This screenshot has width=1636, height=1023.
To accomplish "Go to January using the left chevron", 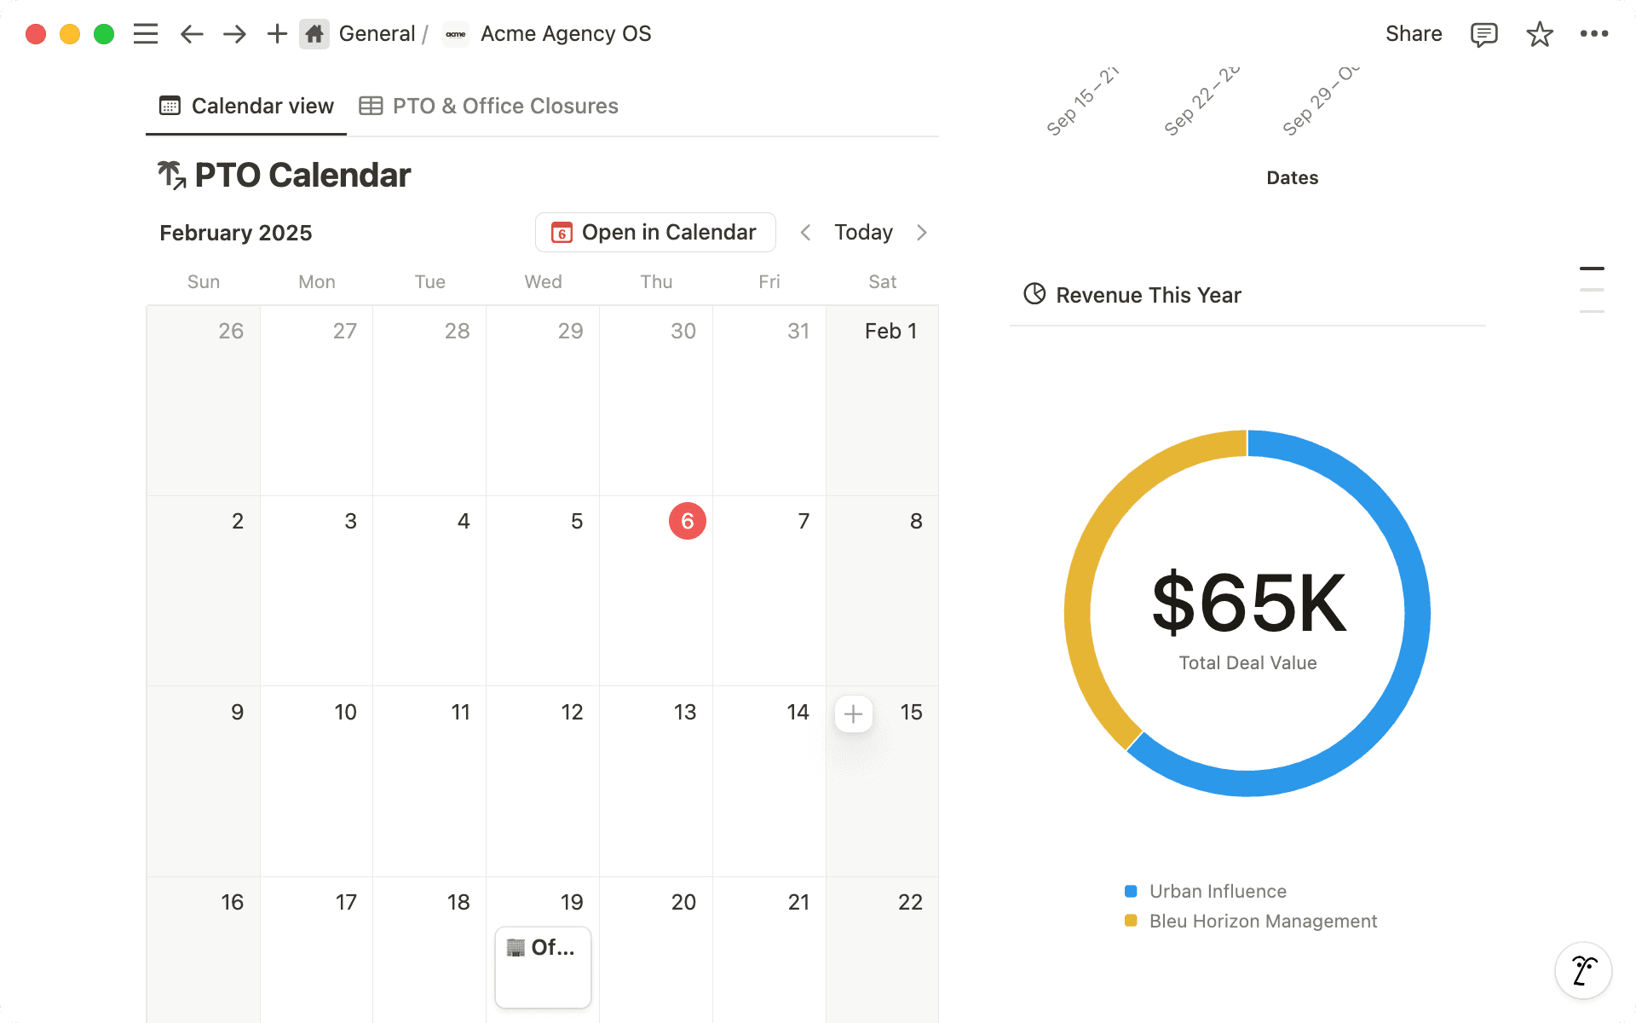I will (805, 232).
